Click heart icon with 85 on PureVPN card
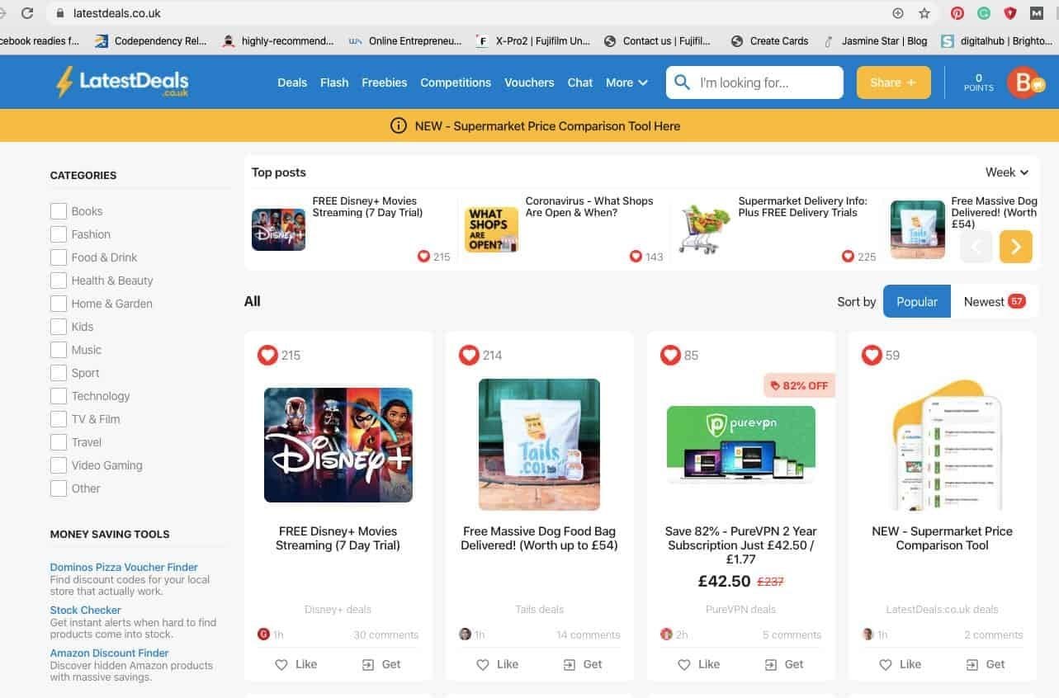Image resolution: width=1059 pixels, height=698 pixels. (x=670, y=355)
